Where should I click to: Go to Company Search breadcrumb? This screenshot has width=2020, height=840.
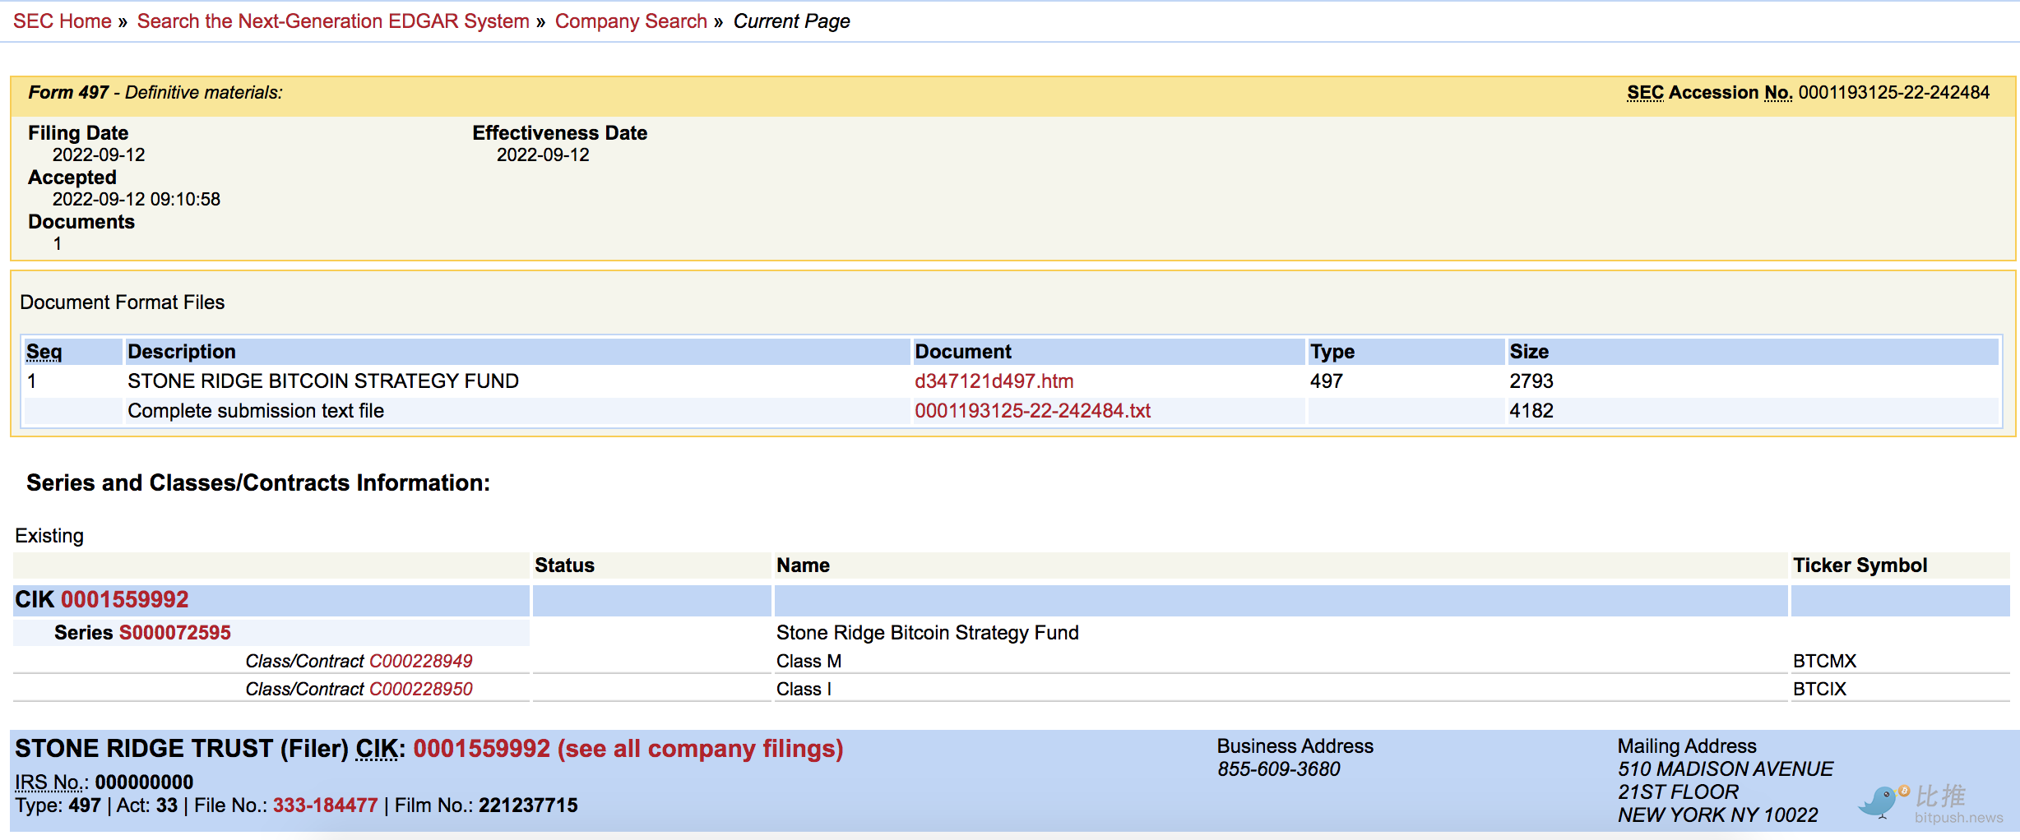pyautogui.click(x=631, y=21)
